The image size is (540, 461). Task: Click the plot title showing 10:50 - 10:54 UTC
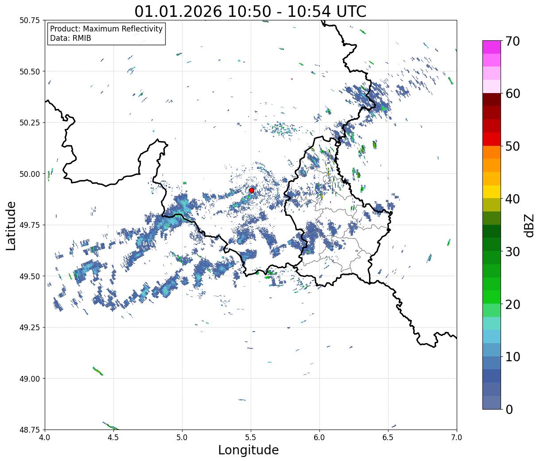click(250, 12)
